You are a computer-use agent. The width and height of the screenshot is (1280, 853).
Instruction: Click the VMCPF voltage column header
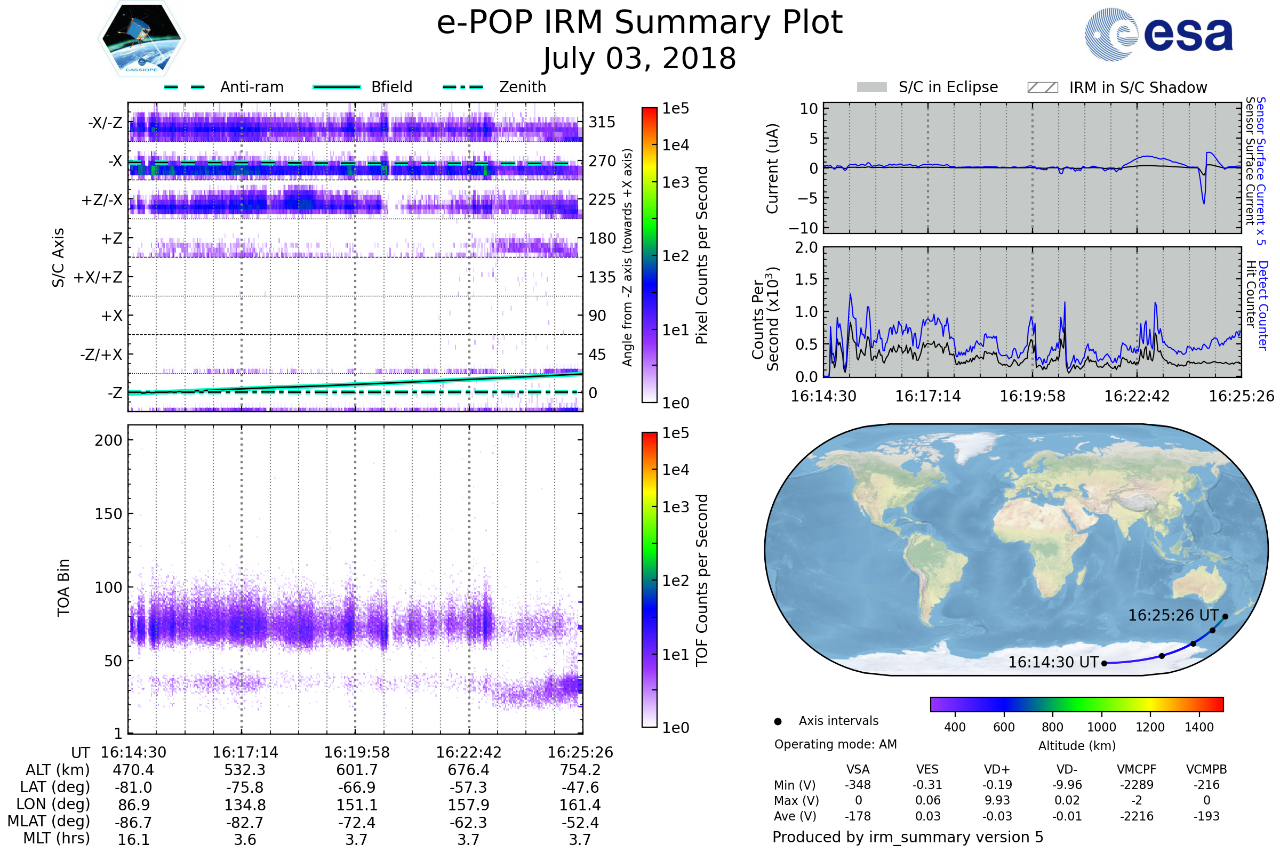(1137, 769)
